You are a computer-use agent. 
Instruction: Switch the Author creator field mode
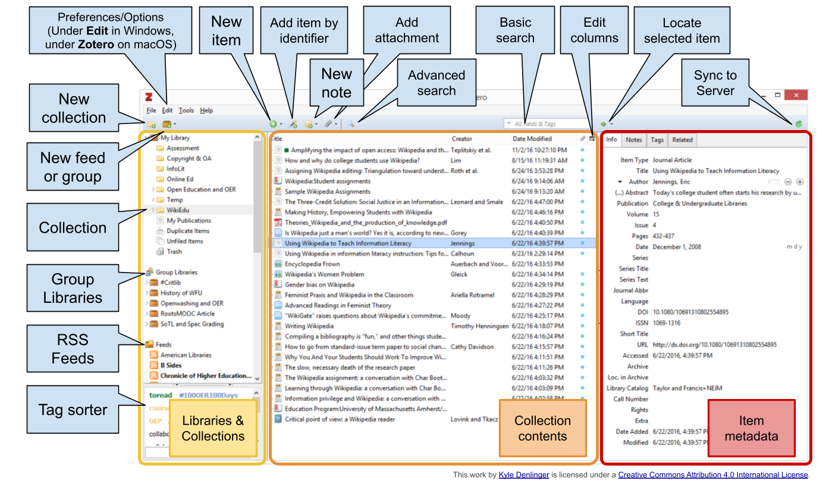pos(773,182)
